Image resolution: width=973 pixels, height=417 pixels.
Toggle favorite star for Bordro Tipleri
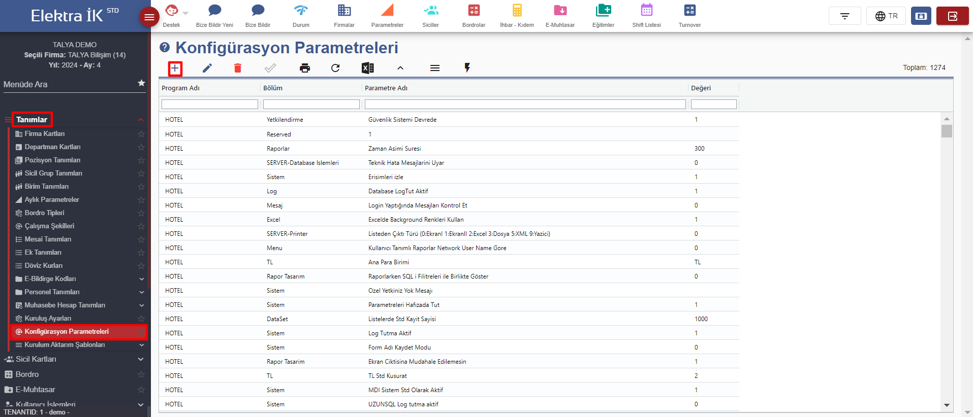[141, 213]
